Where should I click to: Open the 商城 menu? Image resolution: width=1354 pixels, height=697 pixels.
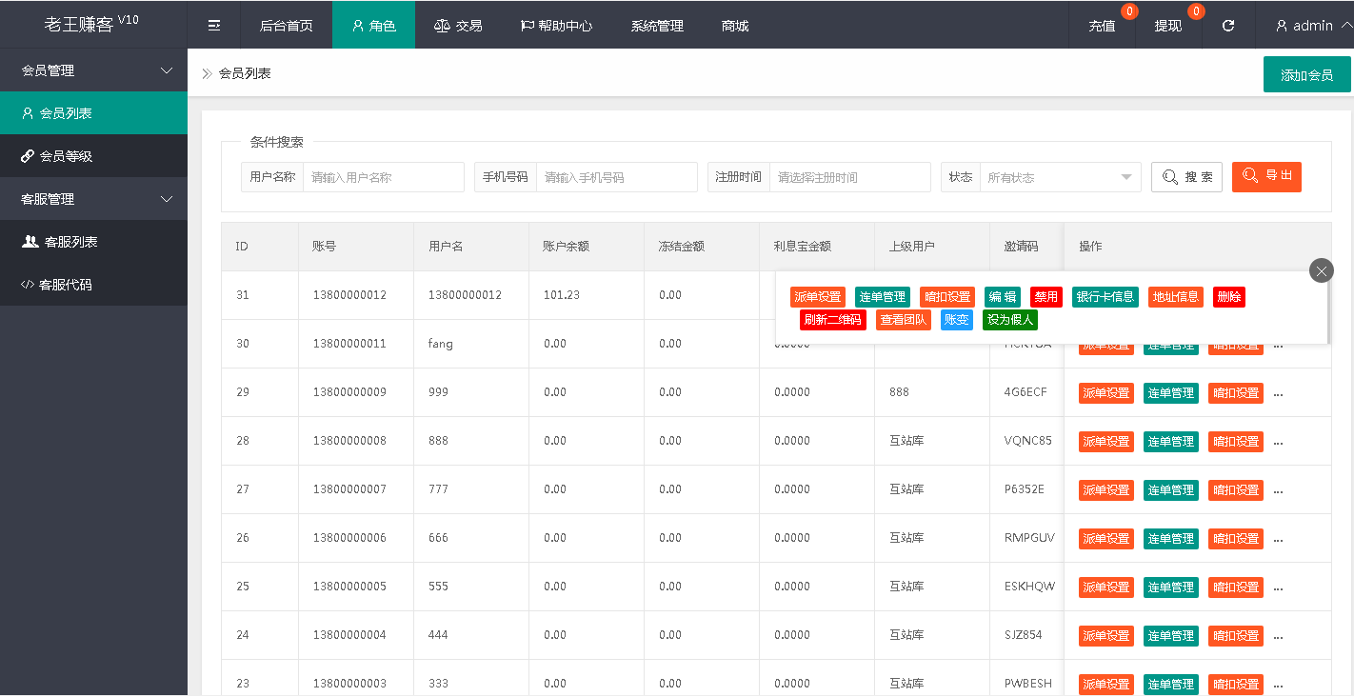click(735, 26)
